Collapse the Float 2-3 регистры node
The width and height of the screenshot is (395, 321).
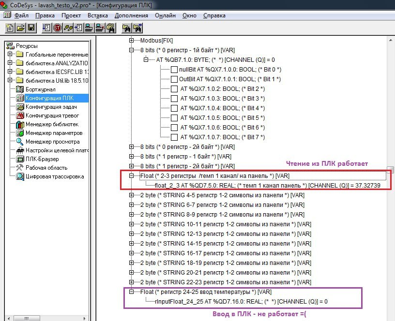pyautogui.click(x=132, y=176)
